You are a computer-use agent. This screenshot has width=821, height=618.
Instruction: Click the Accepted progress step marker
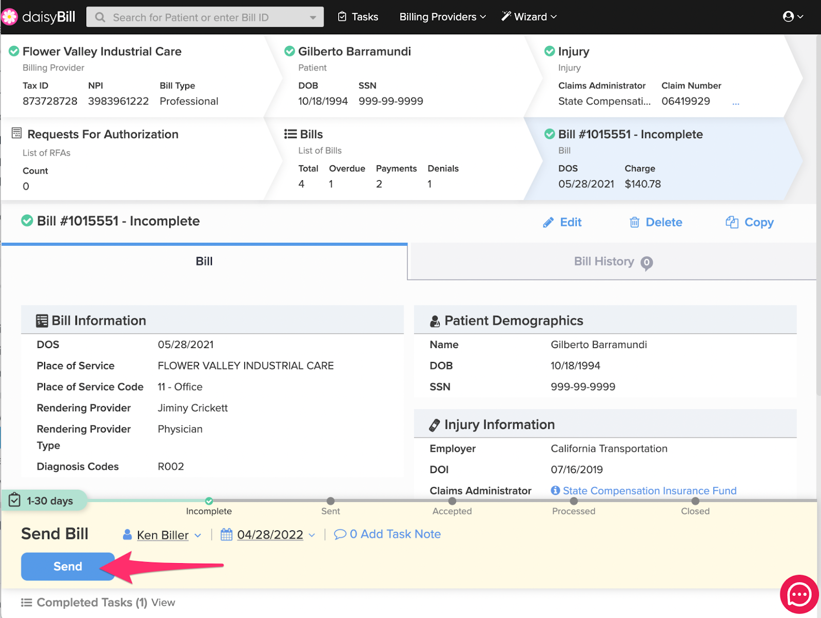(452, 501)
